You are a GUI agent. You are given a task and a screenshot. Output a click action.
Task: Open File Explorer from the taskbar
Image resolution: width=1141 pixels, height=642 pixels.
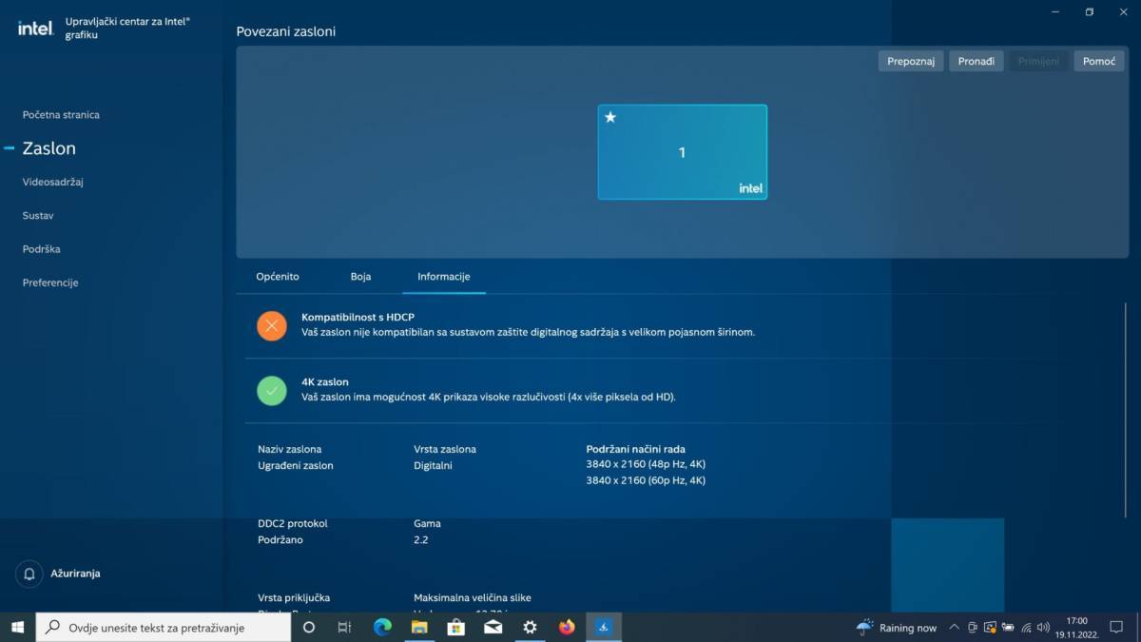(x=419, y=627)
